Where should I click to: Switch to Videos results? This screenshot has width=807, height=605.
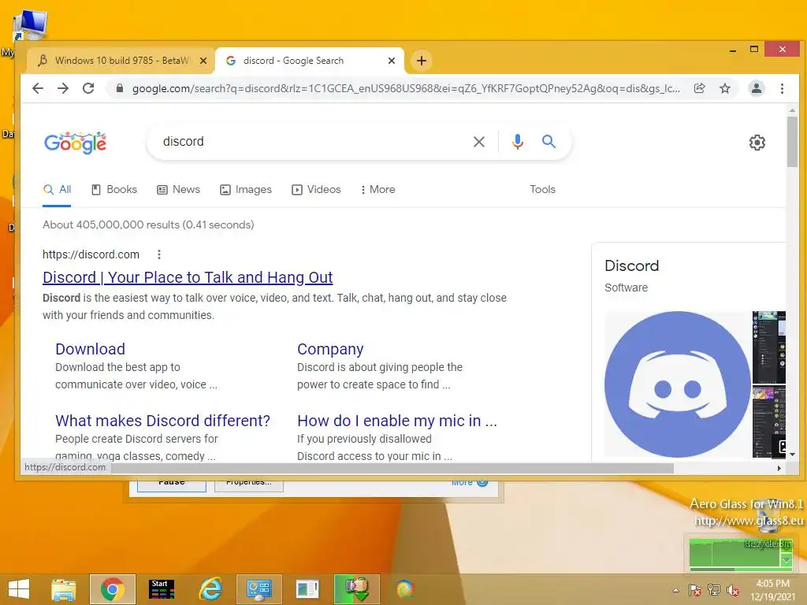317,189
